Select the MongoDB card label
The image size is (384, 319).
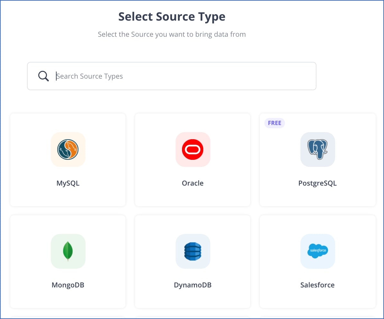point(68,285)
